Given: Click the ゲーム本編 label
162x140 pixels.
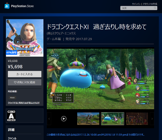Looking at the screenshot, I should [x=54, y=39].
